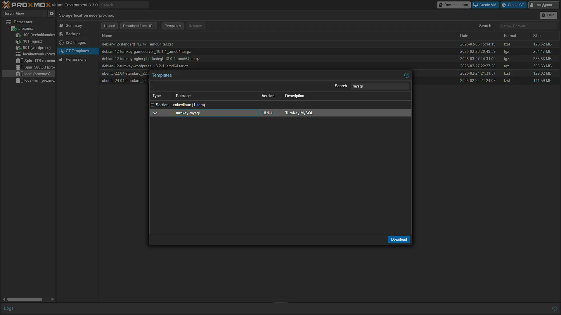Expand the Logs panel splitter handle
Screen dimensions: 561x315
point(280,303)
